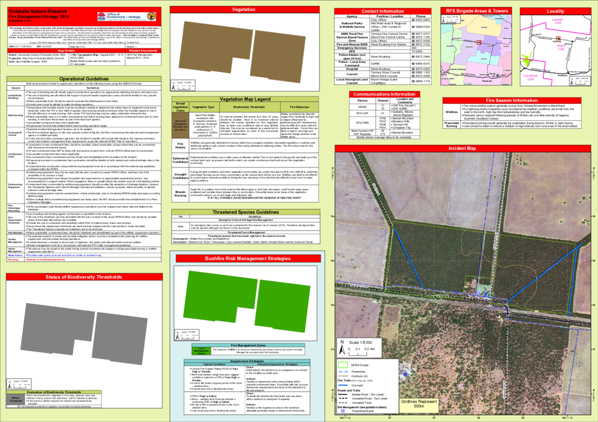Image resolution: width=598 pixels, height=422 pixels.
Task: Click the Threatened Species Guidelines heading
Action: (245, 212)
